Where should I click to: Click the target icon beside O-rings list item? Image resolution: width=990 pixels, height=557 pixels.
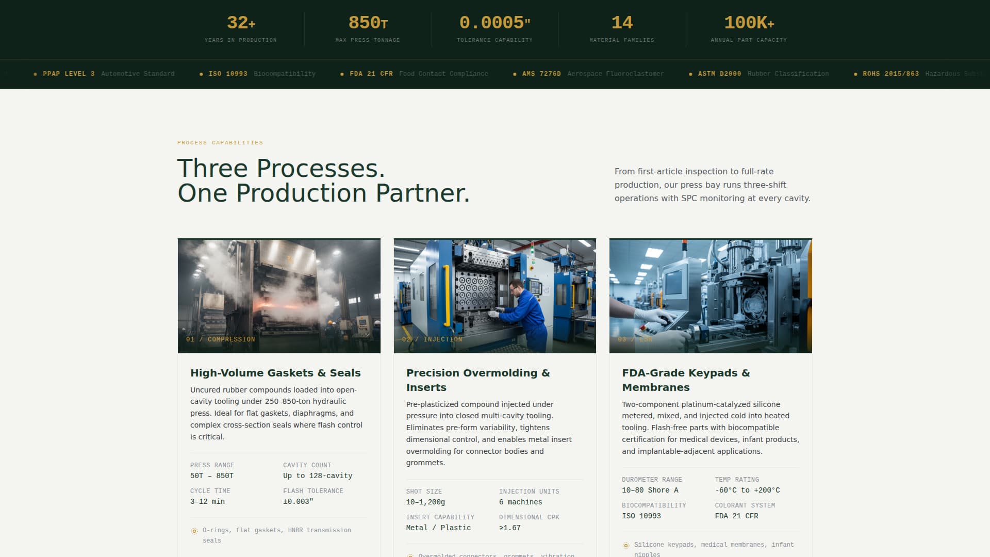[x=193, y=530]
